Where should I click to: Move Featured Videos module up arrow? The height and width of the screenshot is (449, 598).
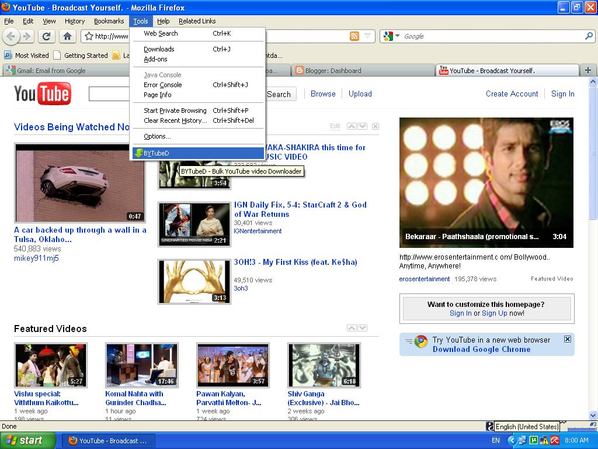click(x=352, y=328)
